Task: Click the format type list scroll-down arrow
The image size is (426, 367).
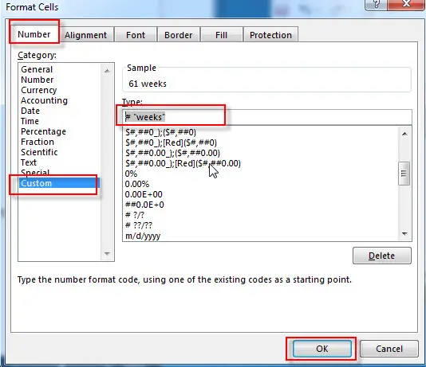Action: [404, 233]
